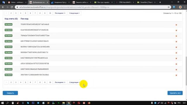The width and height of the screenshot is (187, 105).
Task: Click Активен badge in the 783bf row
Action: click(x=8, y=24)
